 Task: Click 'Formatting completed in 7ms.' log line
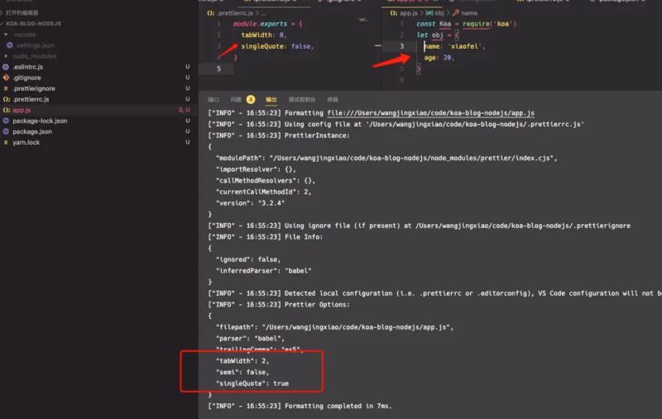[300, 407]
